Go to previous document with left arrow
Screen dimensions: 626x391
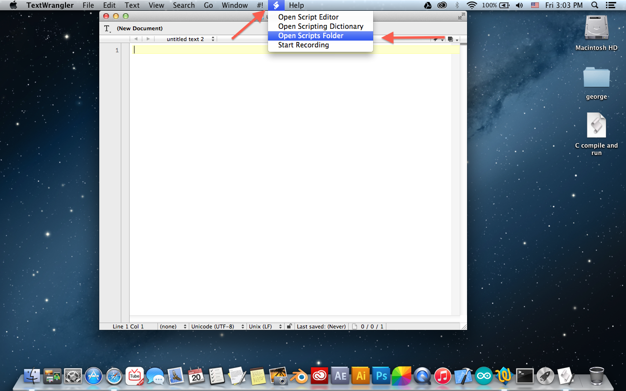(x=136, y=39)
